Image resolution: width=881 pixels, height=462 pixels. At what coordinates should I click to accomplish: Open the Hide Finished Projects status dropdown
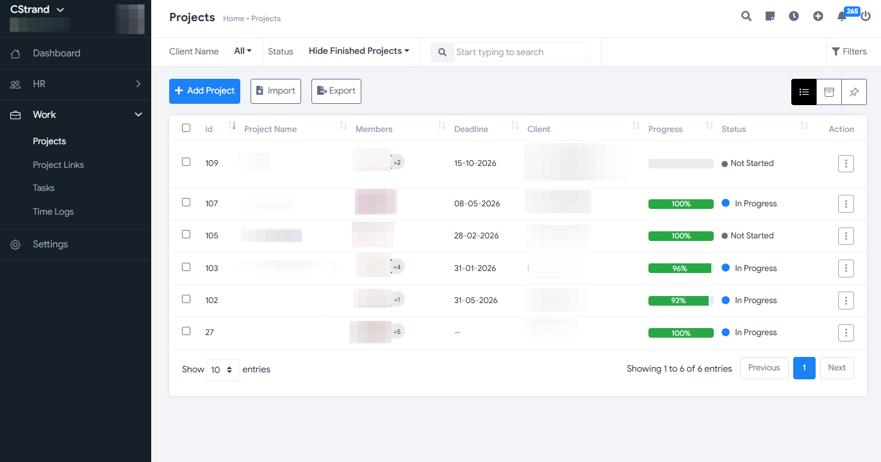point(359,51)
